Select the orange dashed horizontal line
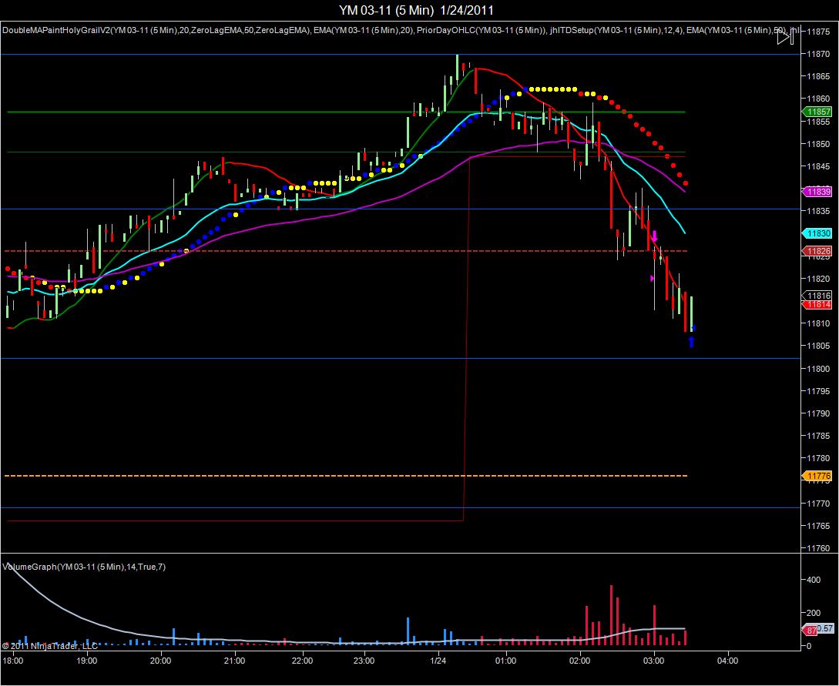The height and width of the screenshot is (686, 839). pos(345,475)
